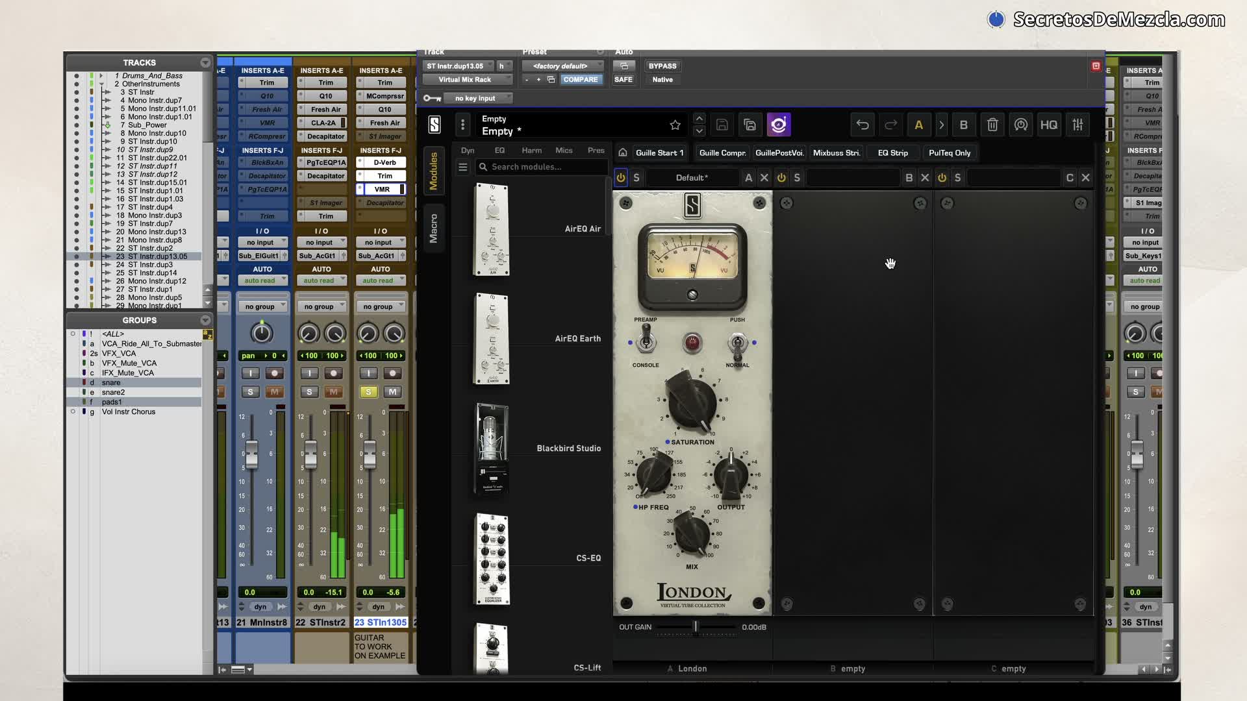Toggle power for rack slot B
The height and width of the screenshot is (701, 1247).
tap(781, 178)
